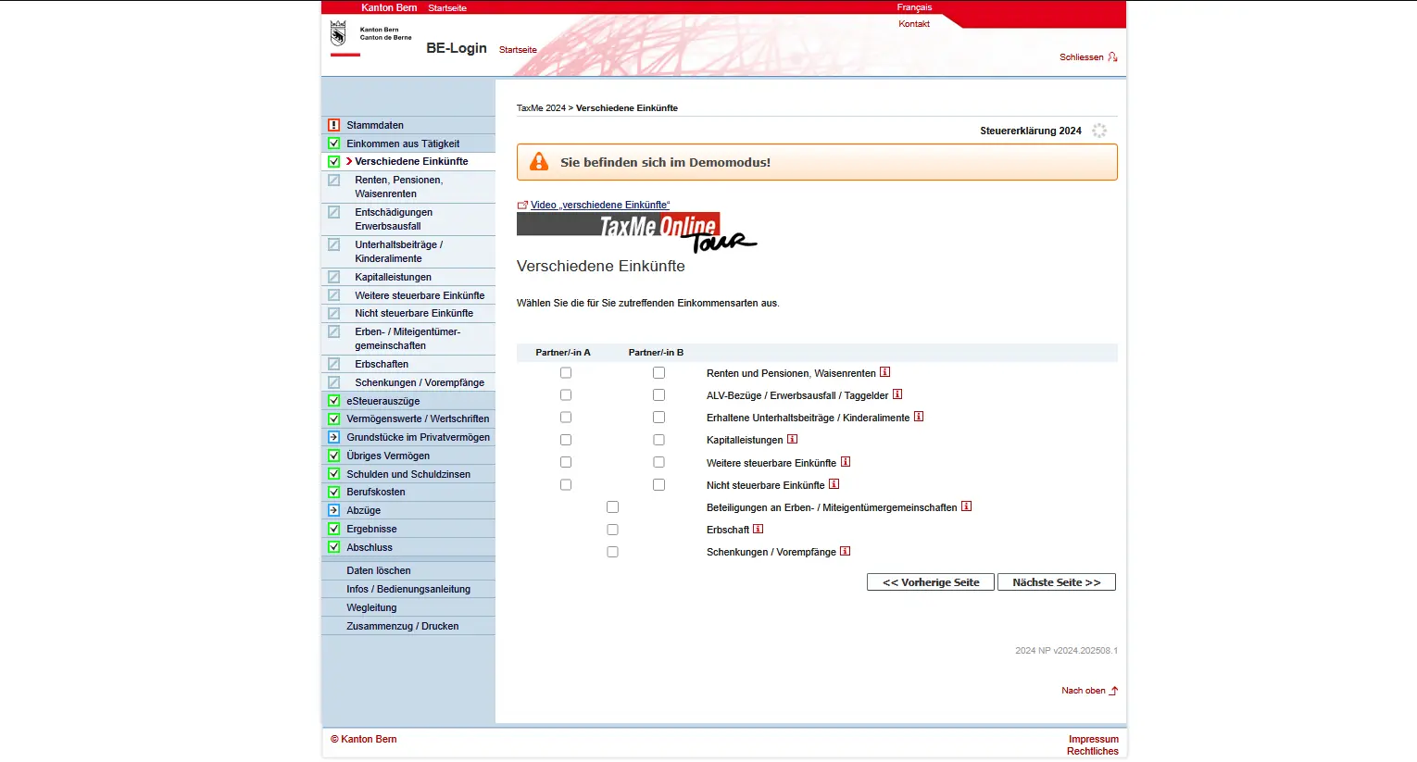Switch language to Français
1417x762 pixels.
pos(913,7)
